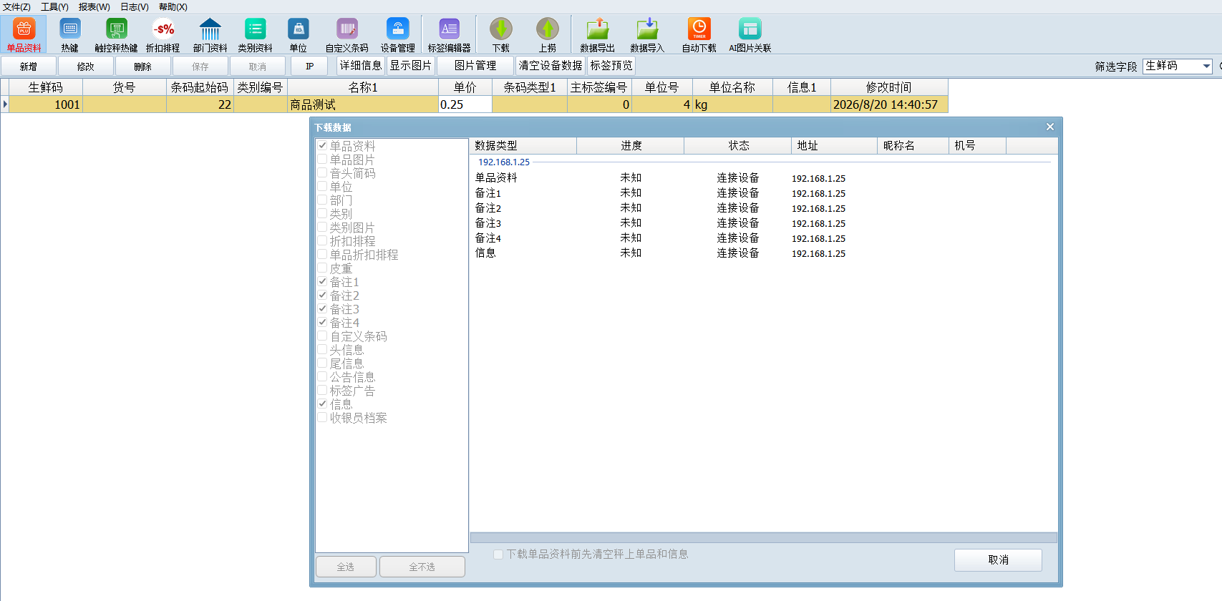Click the 详细信息 button
The image size is (1222, 601).
361,66
